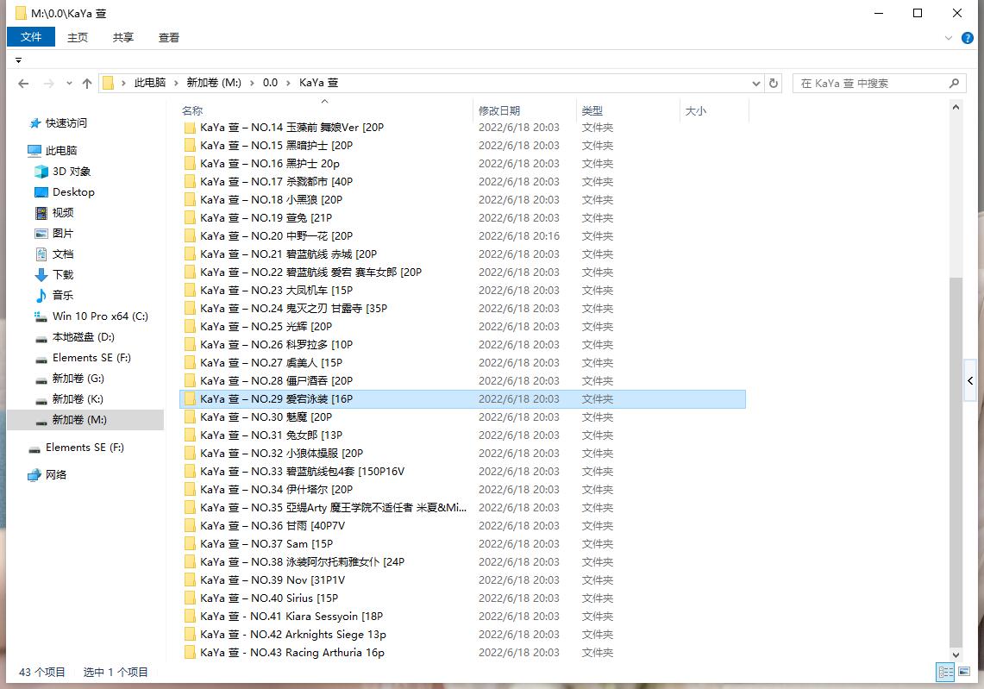Click 0.0 in the address breadcrumb
Viewport: 984px width, 689px height.
tap(270, 83)
